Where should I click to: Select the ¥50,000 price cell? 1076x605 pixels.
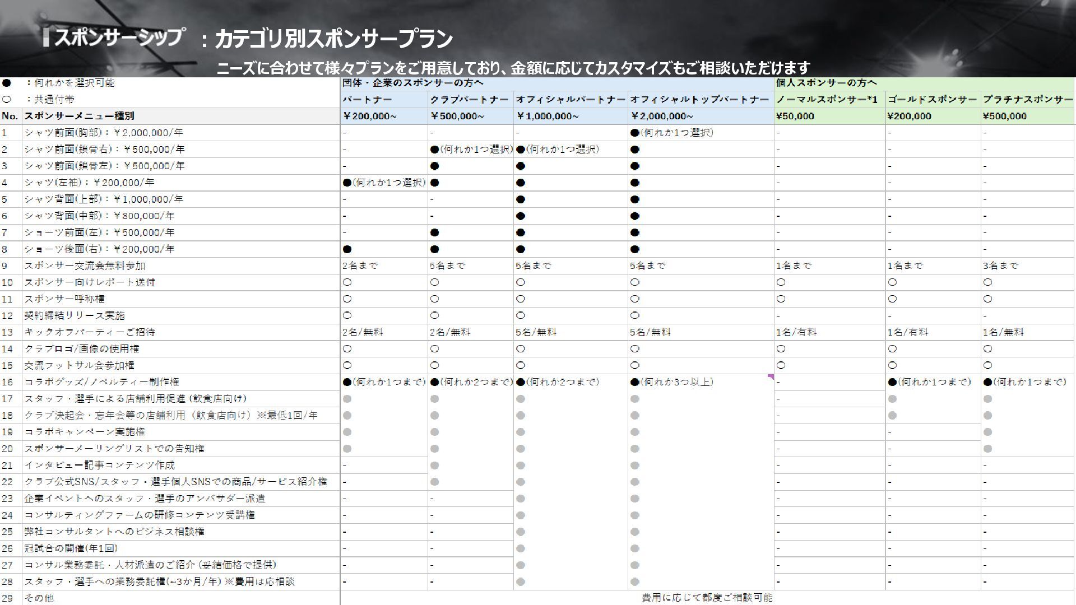pyautogui.click(x=795, y=116)
